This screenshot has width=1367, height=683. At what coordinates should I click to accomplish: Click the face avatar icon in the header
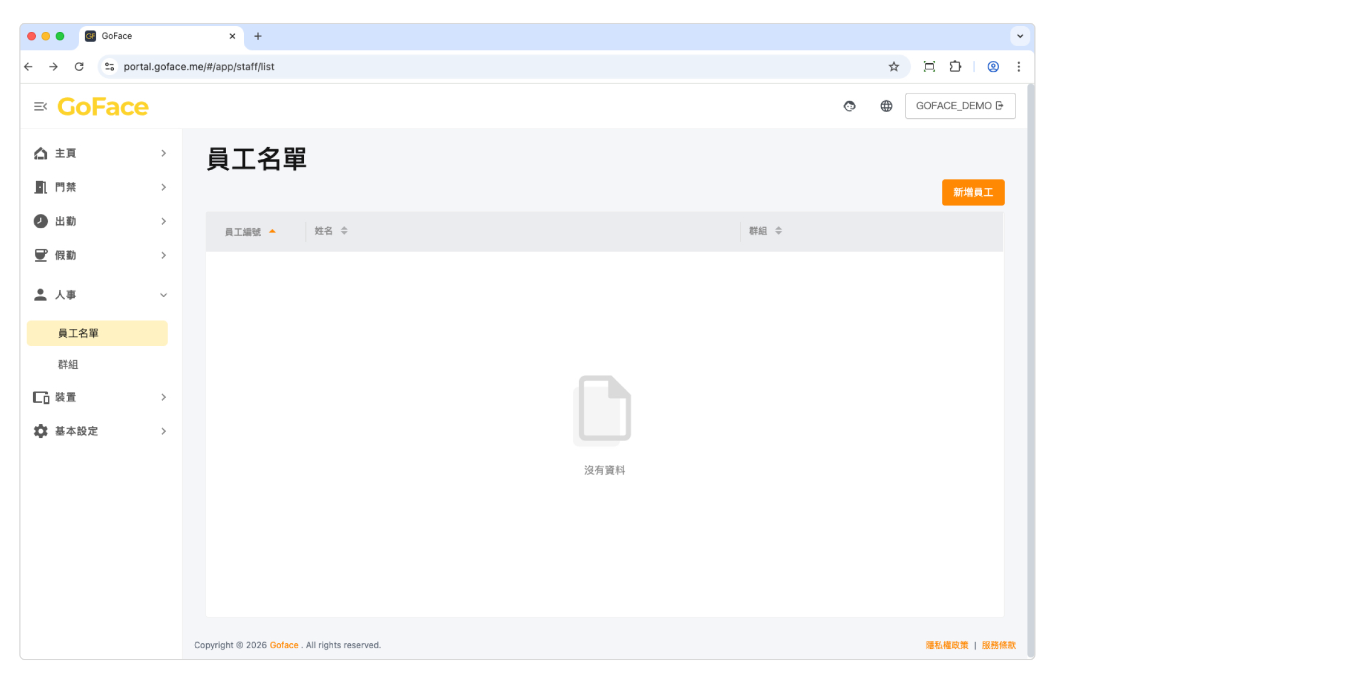(x=849, y=106)
